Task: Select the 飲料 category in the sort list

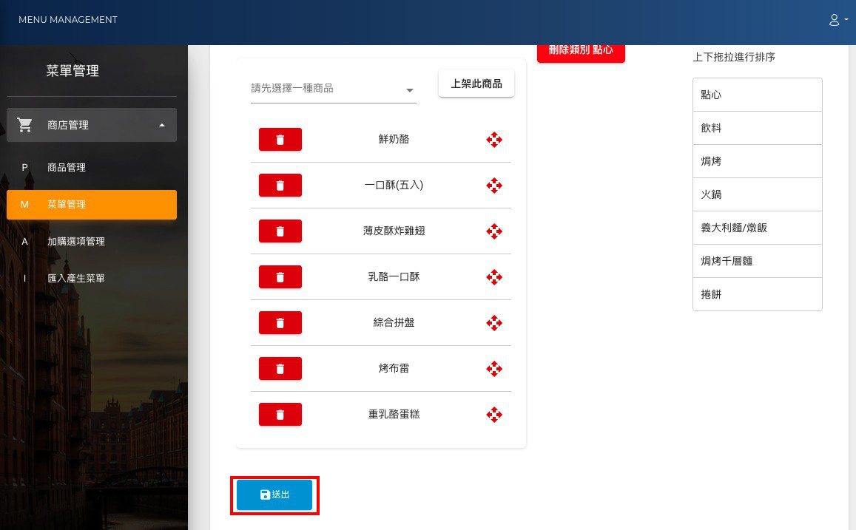Action: pos(757,128)
